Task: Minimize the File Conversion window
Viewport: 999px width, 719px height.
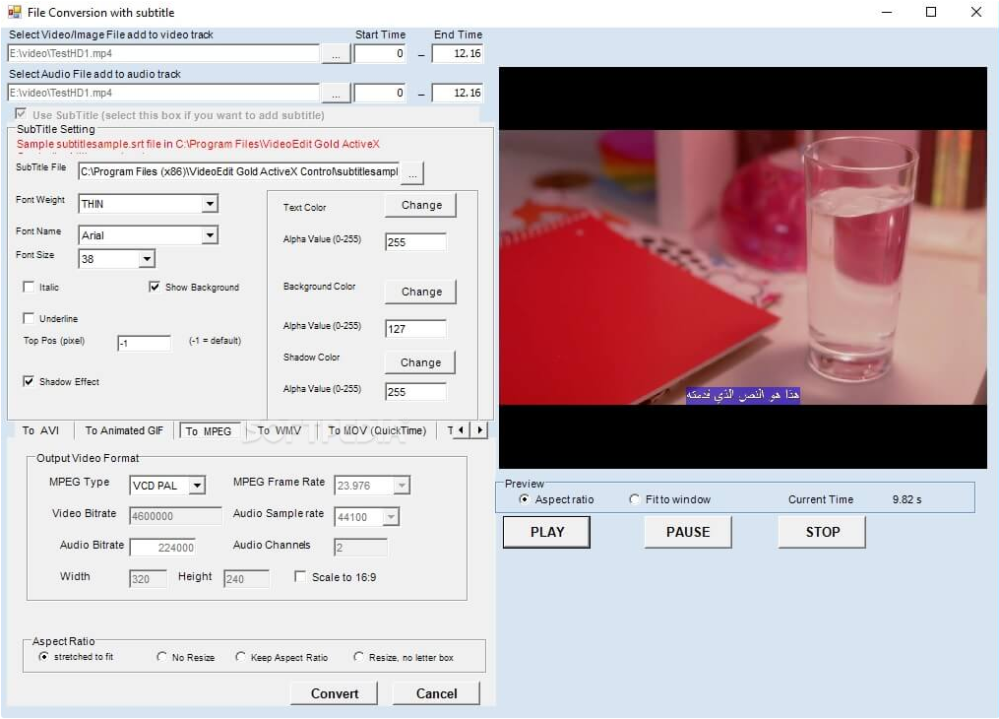Action: [x=886, y=12]
